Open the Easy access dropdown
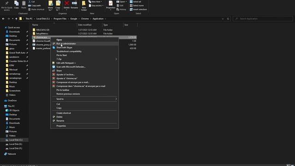 point(96,6)
